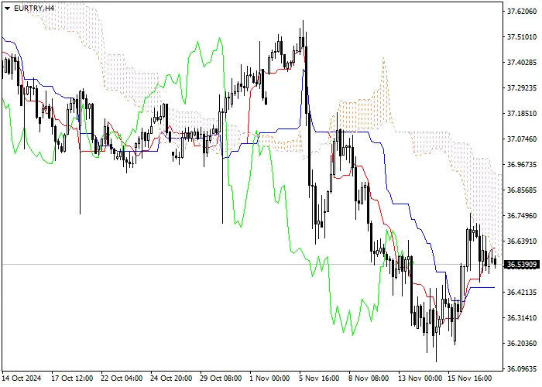Select the 36.31410 price axis label
Image resolution: width=542 pixels, height=387 pixels.
click(522, 317)
